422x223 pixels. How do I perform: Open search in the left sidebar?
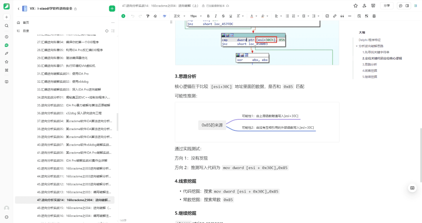(x=7, y=26)
